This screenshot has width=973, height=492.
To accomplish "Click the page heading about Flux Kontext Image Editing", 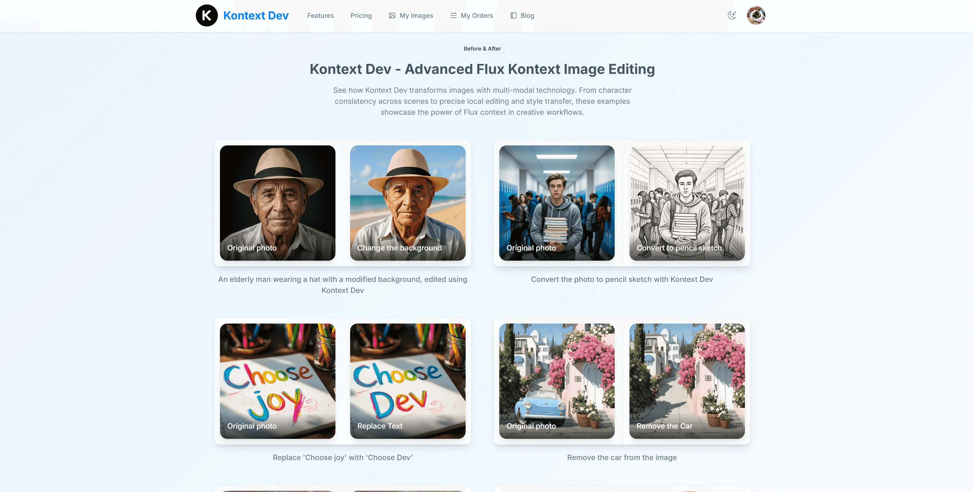I will click(x=482, y=69).
